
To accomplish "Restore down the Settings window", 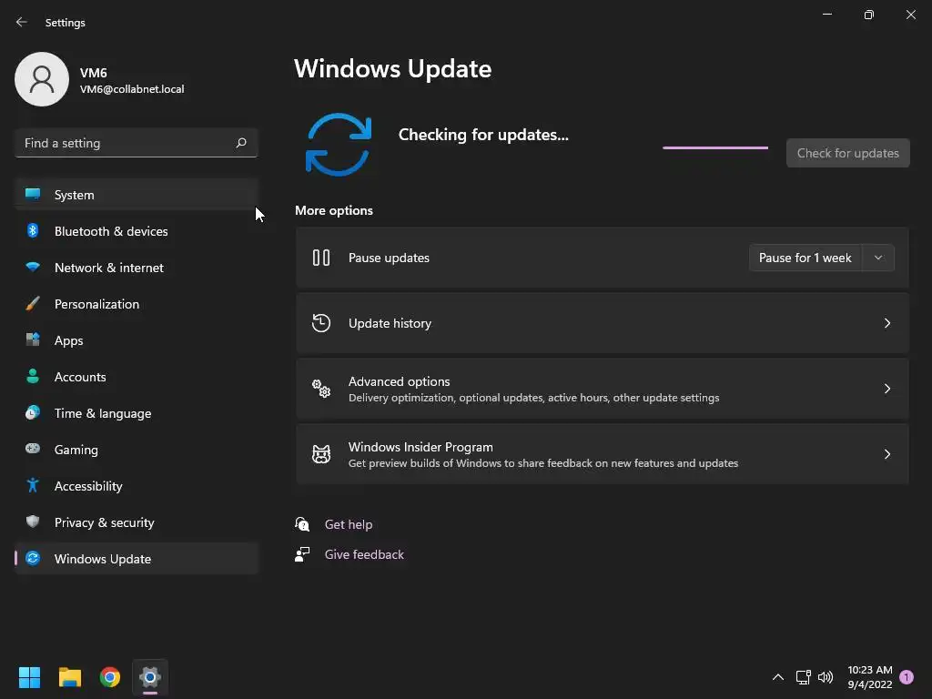I will [x=868, y=15].
